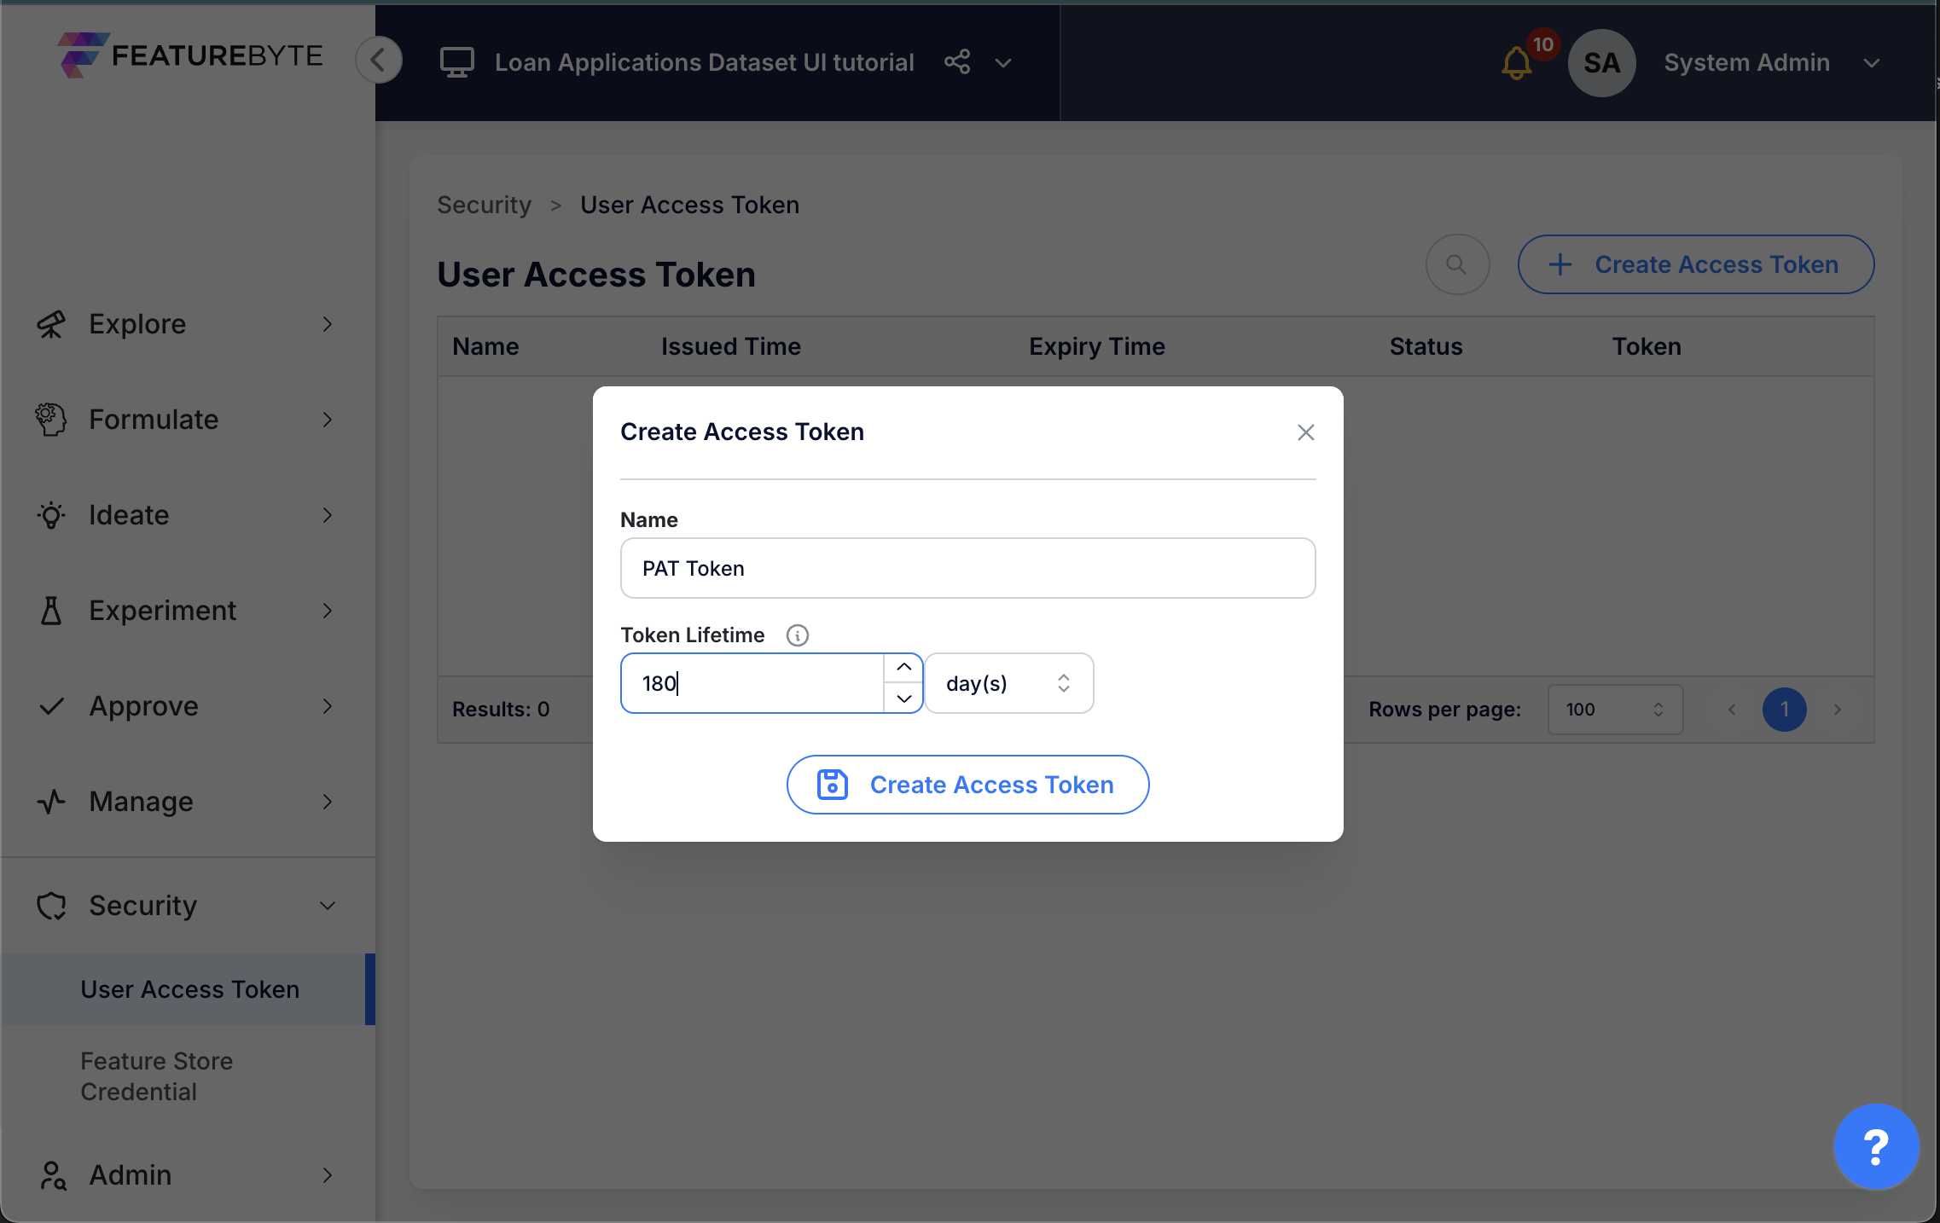Click the Security shield icon
This screenshot has width=1940, height=1223.
coord(50,906)
